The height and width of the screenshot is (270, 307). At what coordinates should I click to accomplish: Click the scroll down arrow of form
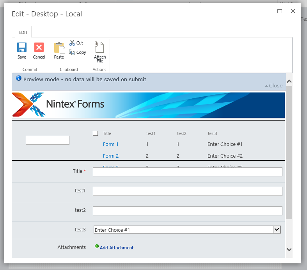pos(289,249)
